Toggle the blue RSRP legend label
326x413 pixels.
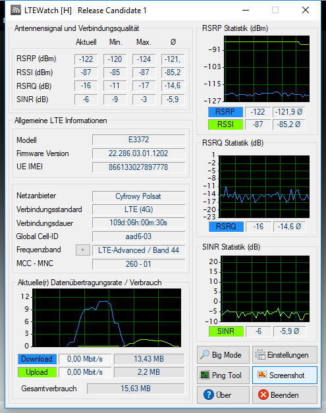[x=225, y=112]
